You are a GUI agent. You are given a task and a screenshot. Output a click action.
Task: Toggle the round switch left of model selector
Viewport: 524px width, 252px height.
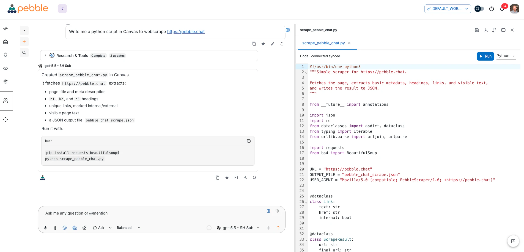pos(209,228)
